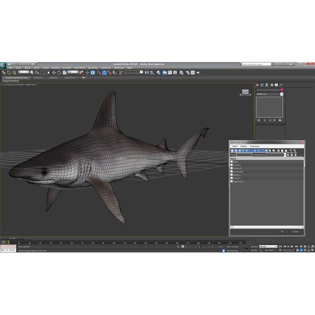Click the Polygon Modeling panel label
Image resolution: width=315 pixels, height=315 pixels.
point(11,81)
